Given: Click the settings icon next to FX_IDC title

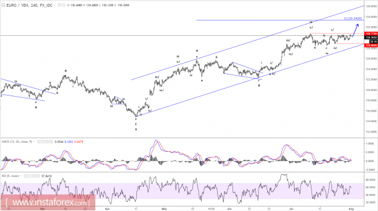Looking at the screenshot, I should coord(64,5).
